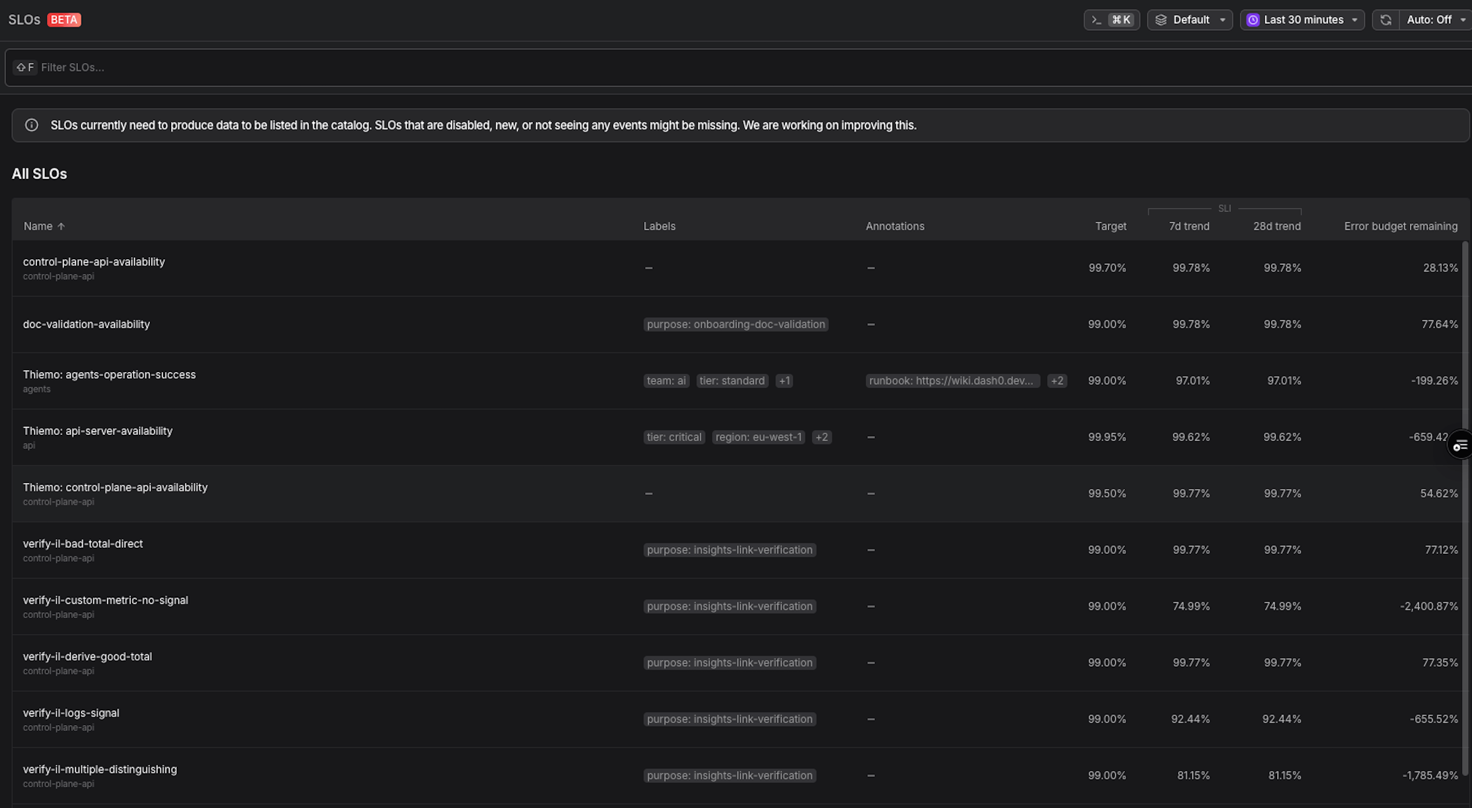Focus the Filter SLOs input field
This screenshot has width=1472, height=808.
[x=738, y=67]
